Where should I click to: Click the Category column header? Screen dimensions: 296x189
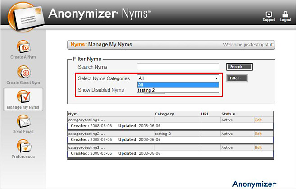point(164,114)
